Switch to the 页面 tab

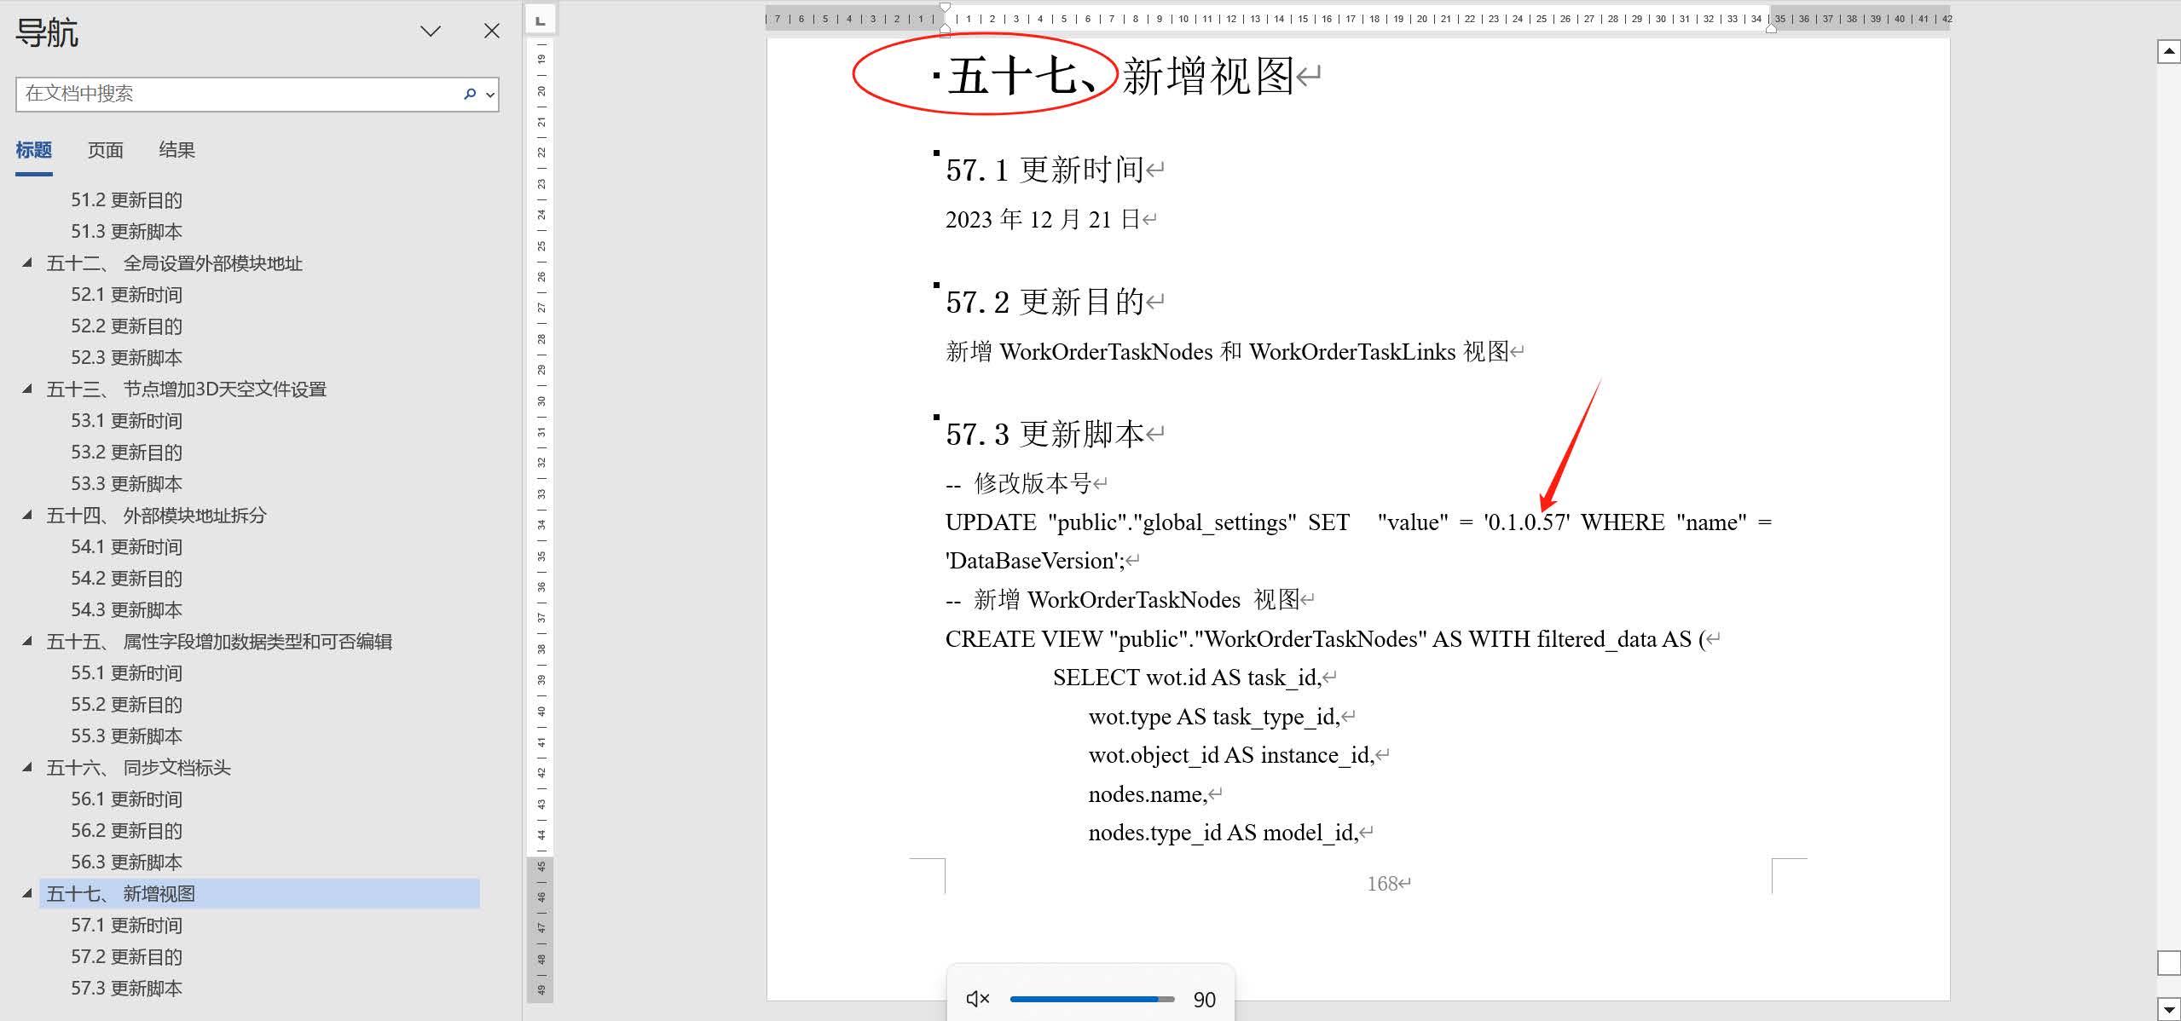[105, 150]
